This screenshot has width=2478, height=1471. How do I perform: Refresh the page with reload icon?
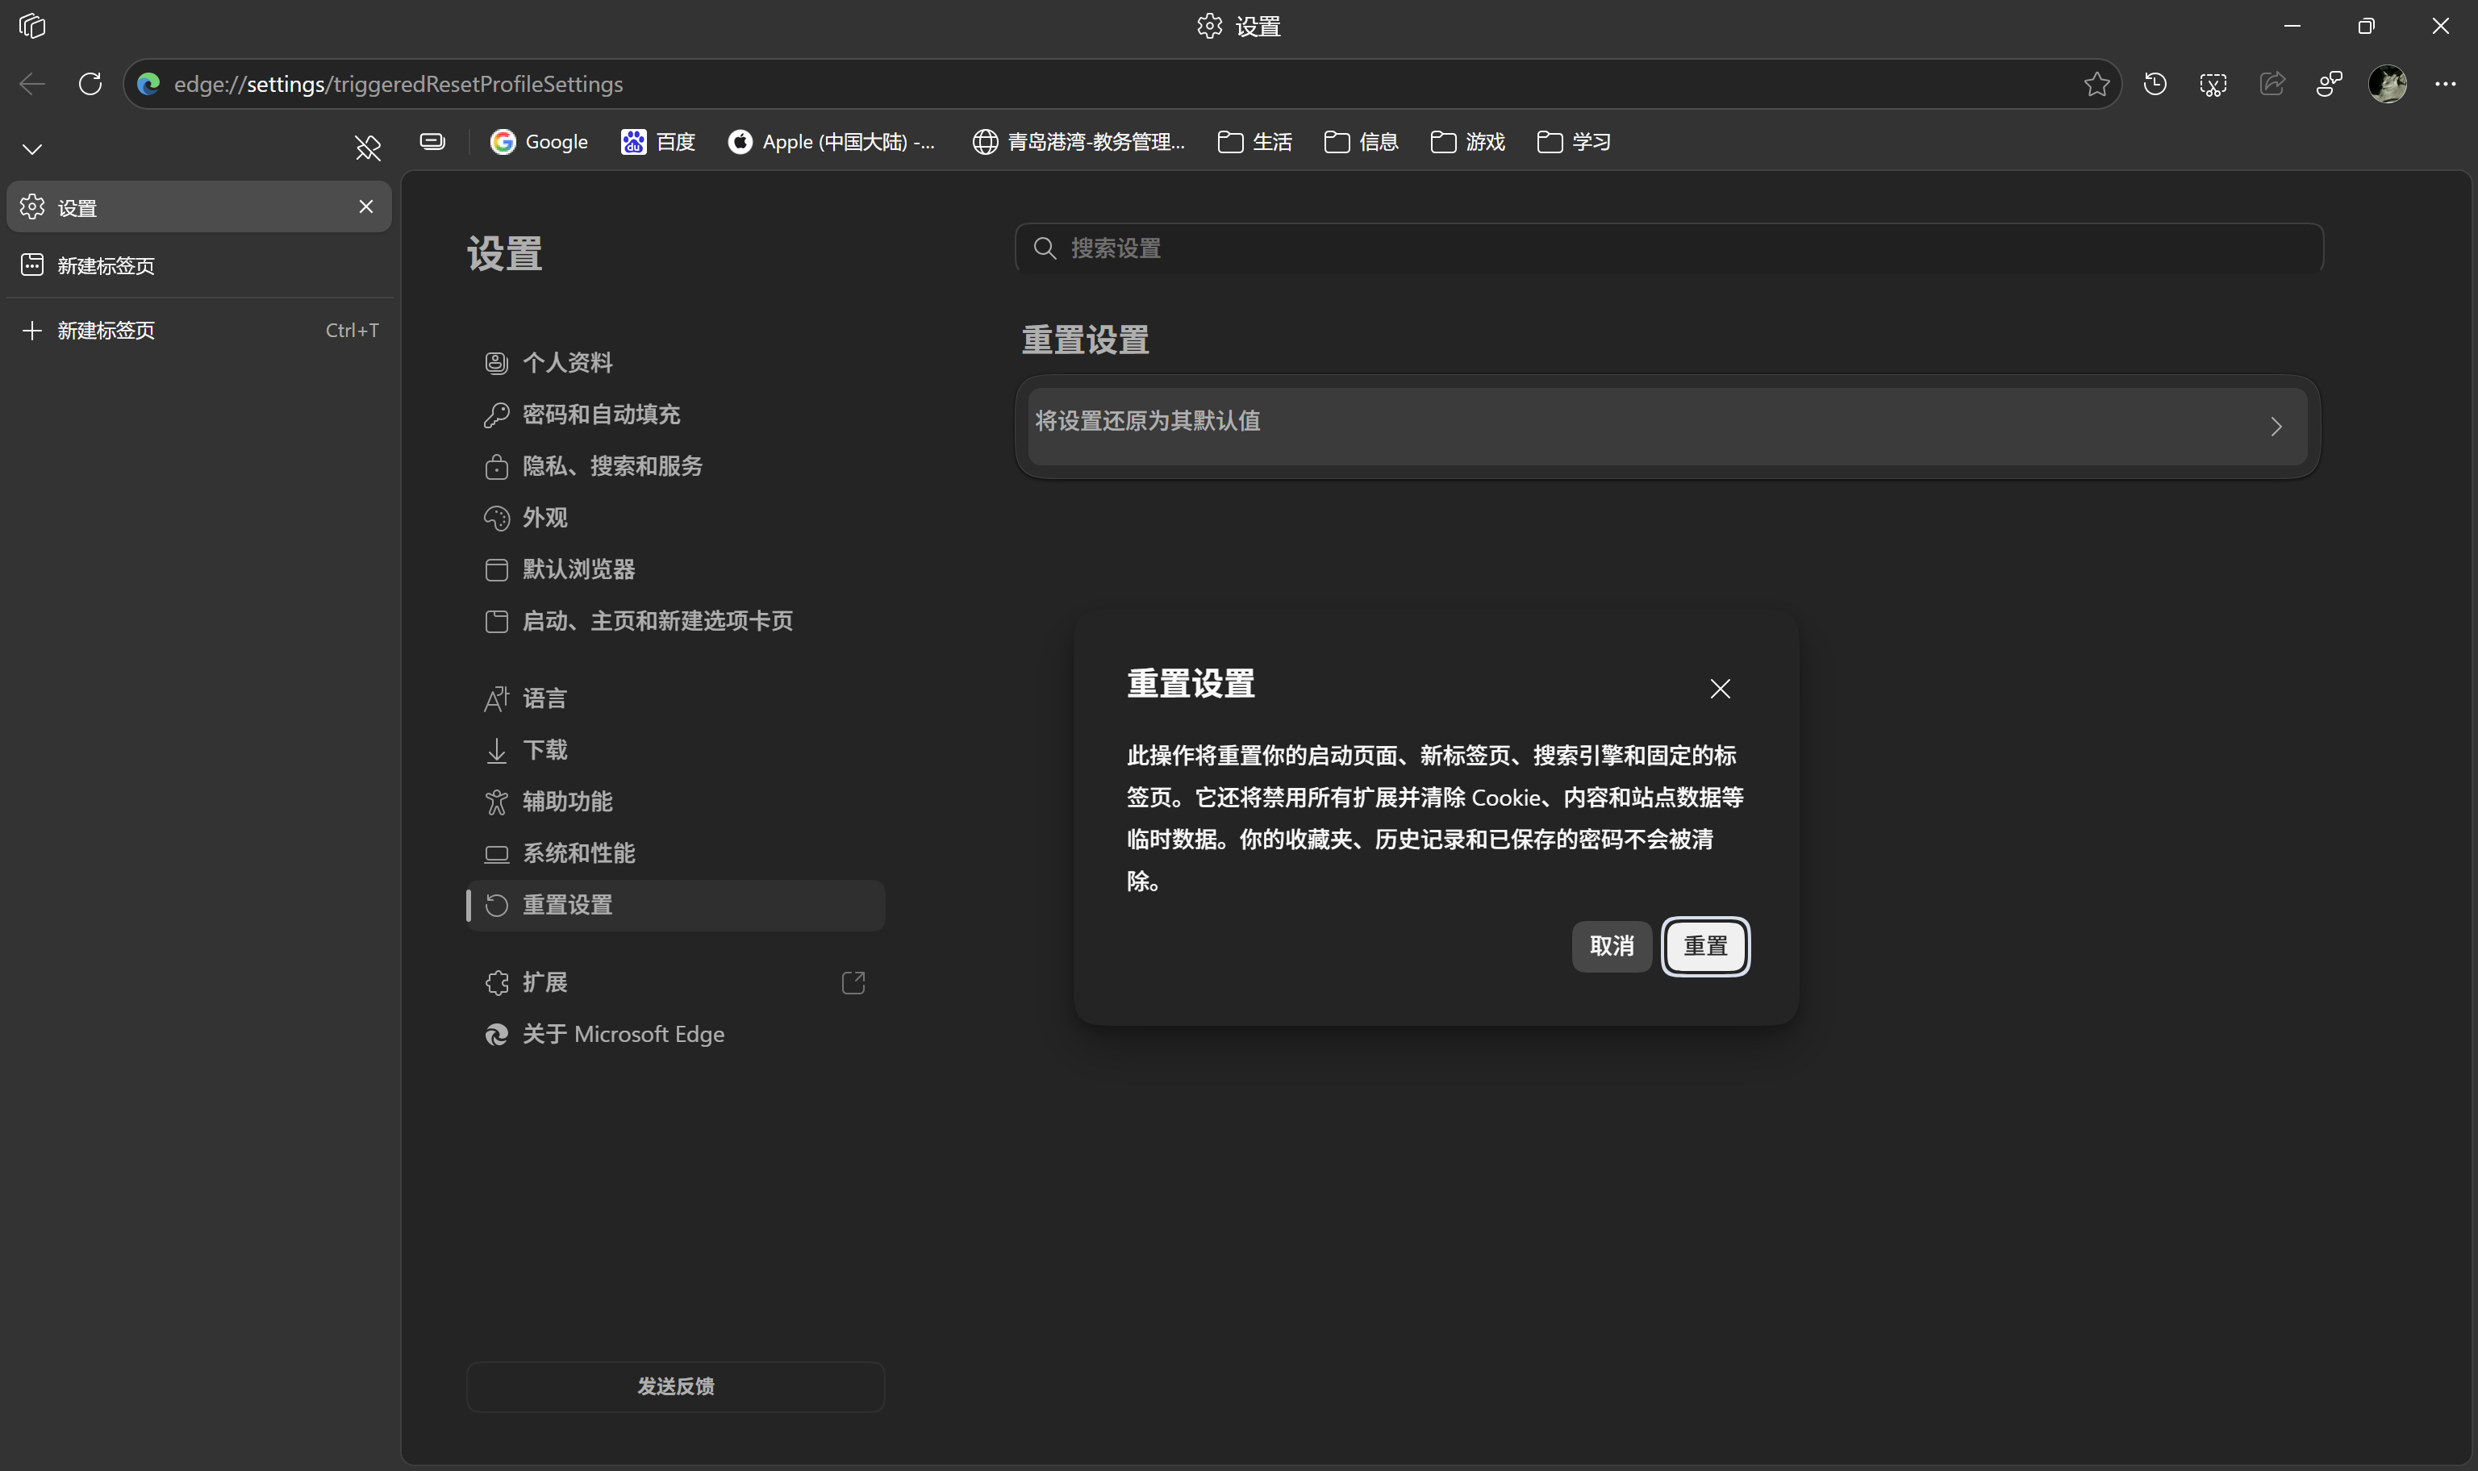[90, 84]
